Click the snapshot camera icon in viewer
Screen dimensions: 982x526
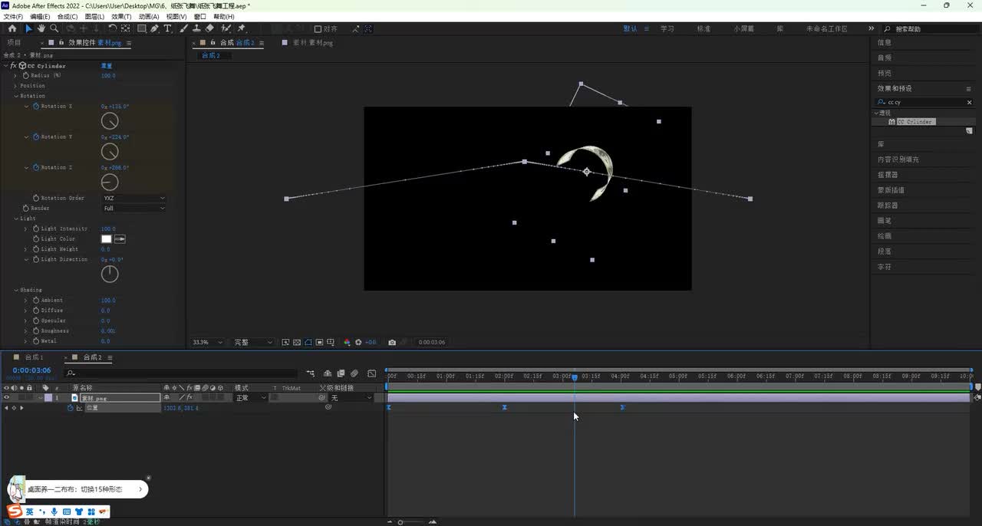pos(392,342)
